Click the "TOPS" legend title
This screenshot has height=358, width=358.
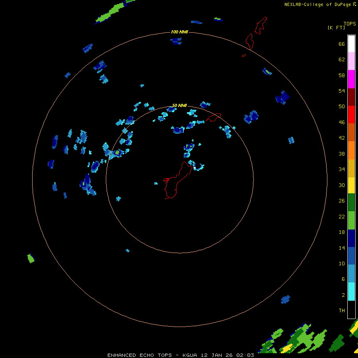[350, 23]
